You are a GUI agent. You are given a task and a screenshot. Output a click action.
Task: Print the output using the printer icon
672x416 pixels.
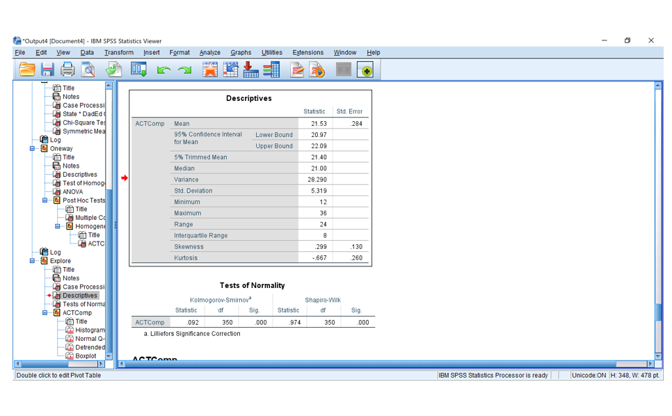click(x=67, y=70)
